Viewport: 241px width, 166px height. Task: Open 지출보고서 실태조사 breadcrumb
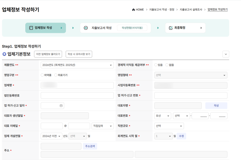(191, 10)
